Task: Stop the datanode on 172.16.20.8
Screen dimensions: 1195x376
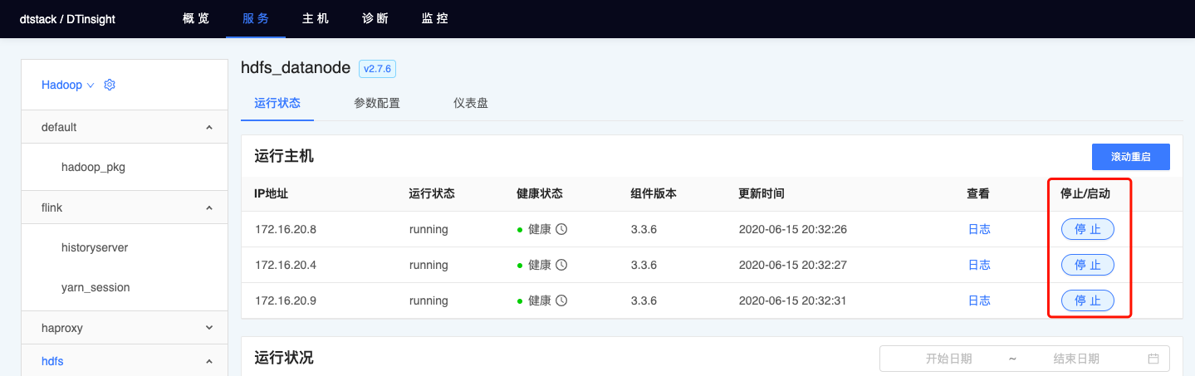Action: (x=1087, y=229)
